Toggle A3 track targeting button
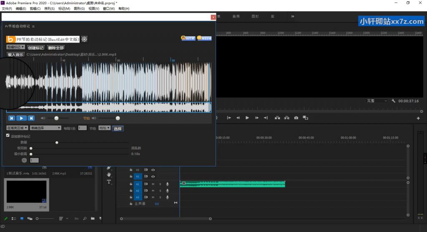This screenshot has width=427, height=232. tap(138, 197)
